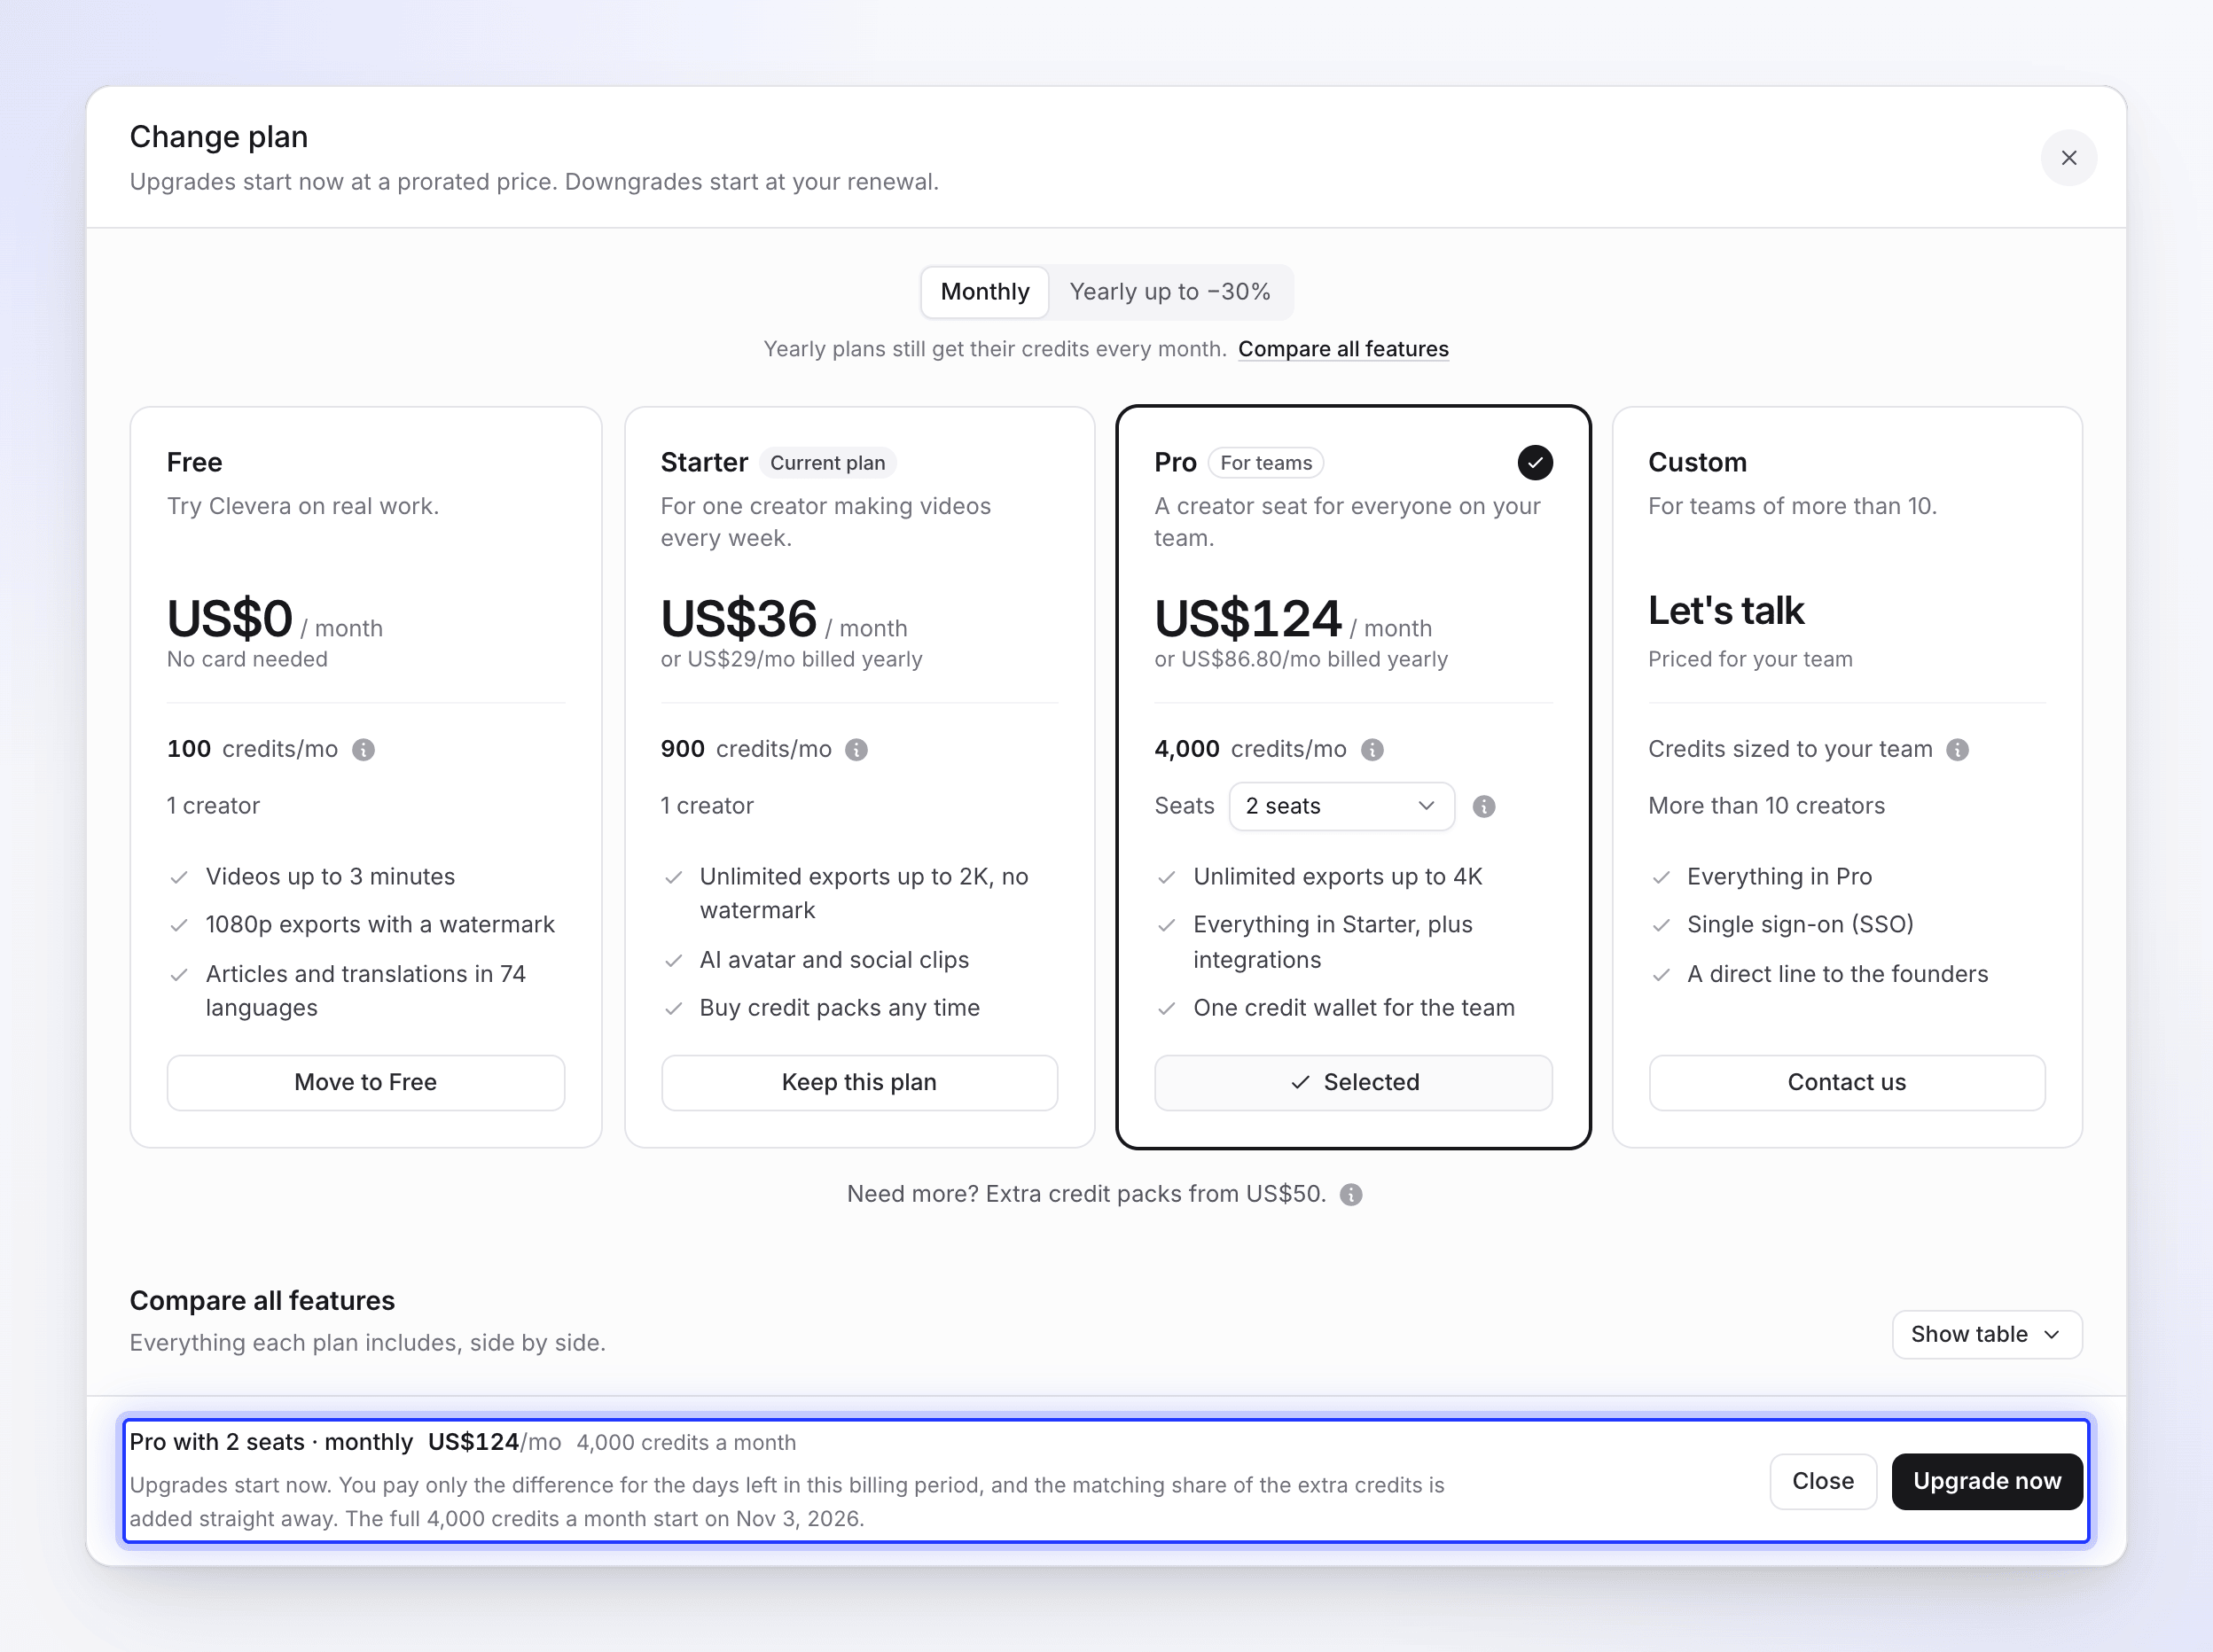The image size is (2213, 1652).
Task: Click the selected checkmark badge on Pro card
Action: coord(1535,463)
